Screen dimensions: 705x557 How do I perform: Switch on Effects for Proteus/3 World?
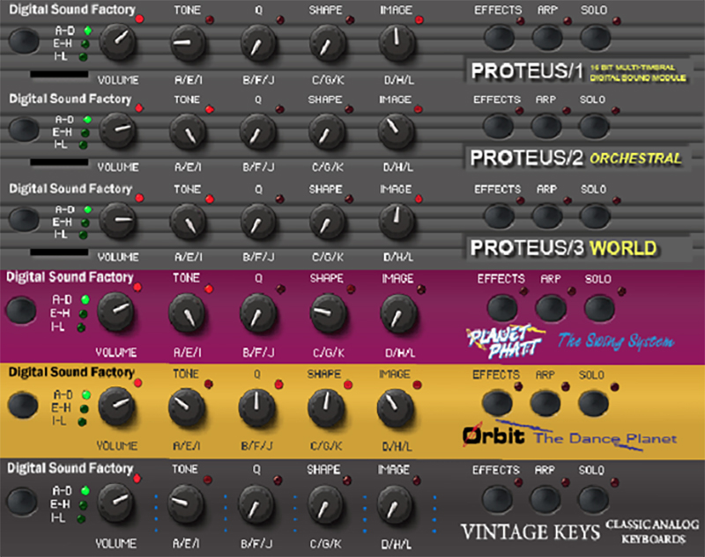499,216
